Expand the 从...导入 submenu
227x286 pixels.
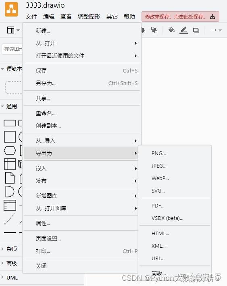[x=82, y=141]
